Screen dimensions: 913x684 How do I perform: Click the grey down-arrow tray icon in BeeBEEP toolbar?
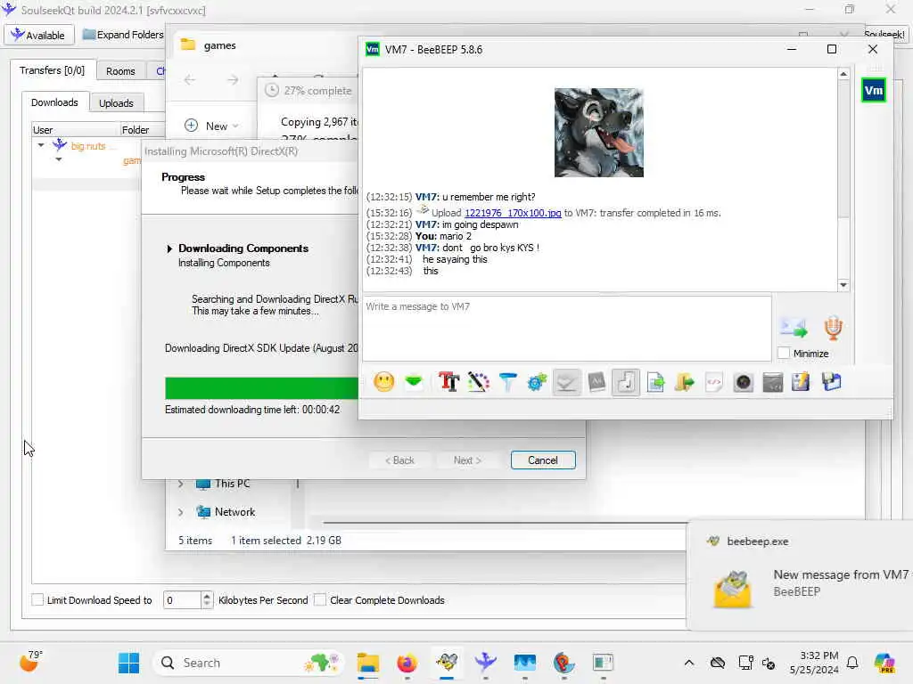pos(566,382)
